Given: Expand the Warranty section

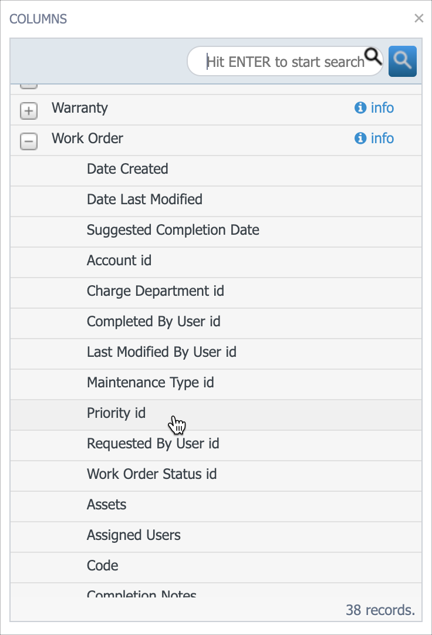Looking at the screenshot, I should coord(28,110).
